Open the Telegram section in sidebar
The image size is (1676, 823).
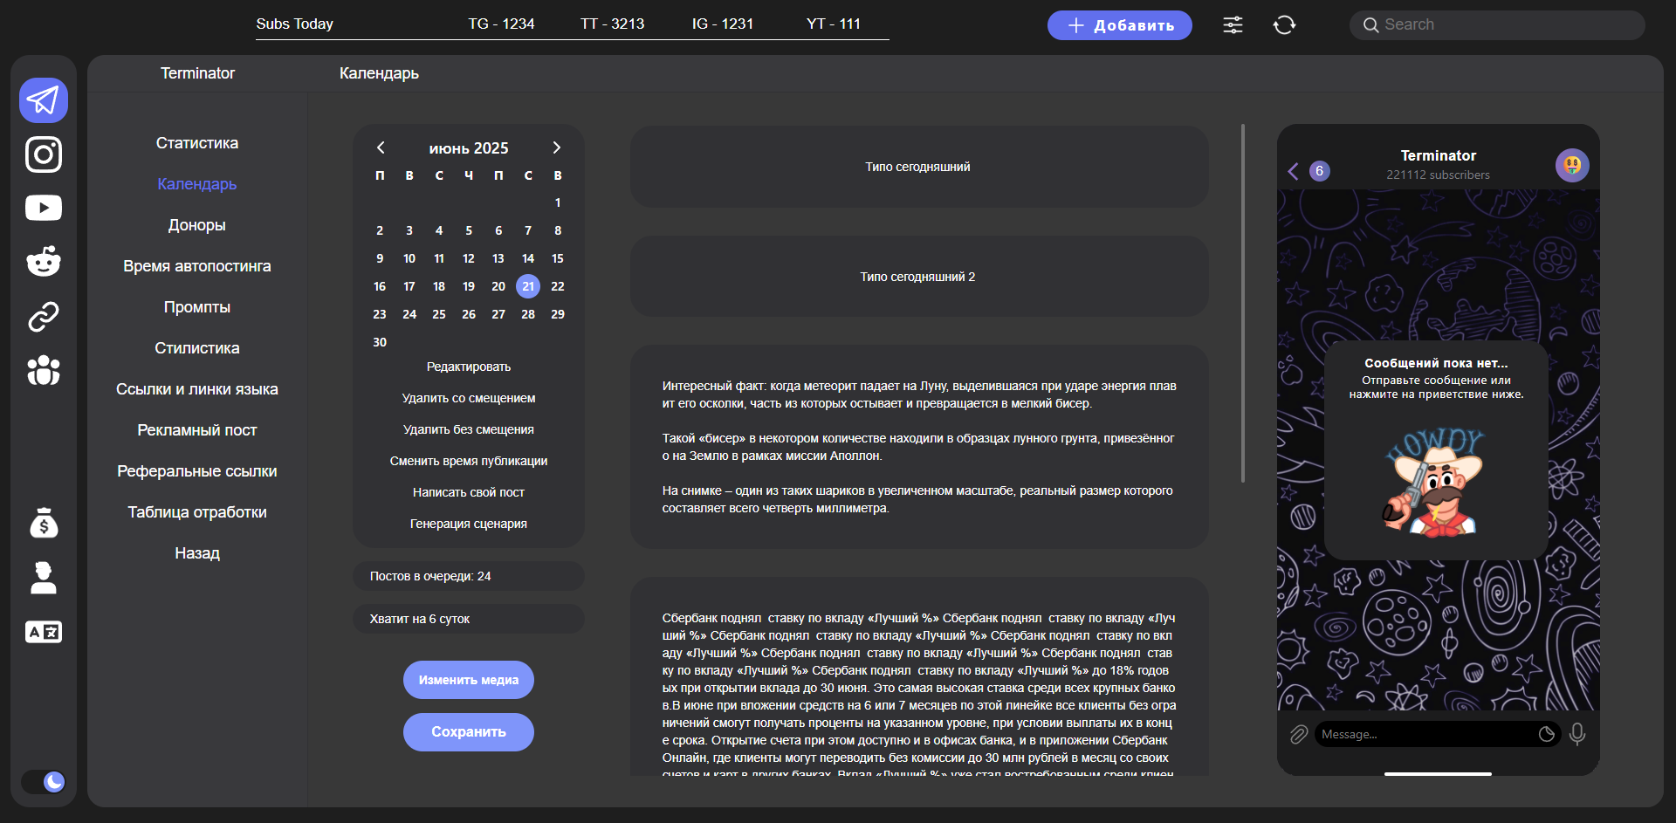click(44, 100)
